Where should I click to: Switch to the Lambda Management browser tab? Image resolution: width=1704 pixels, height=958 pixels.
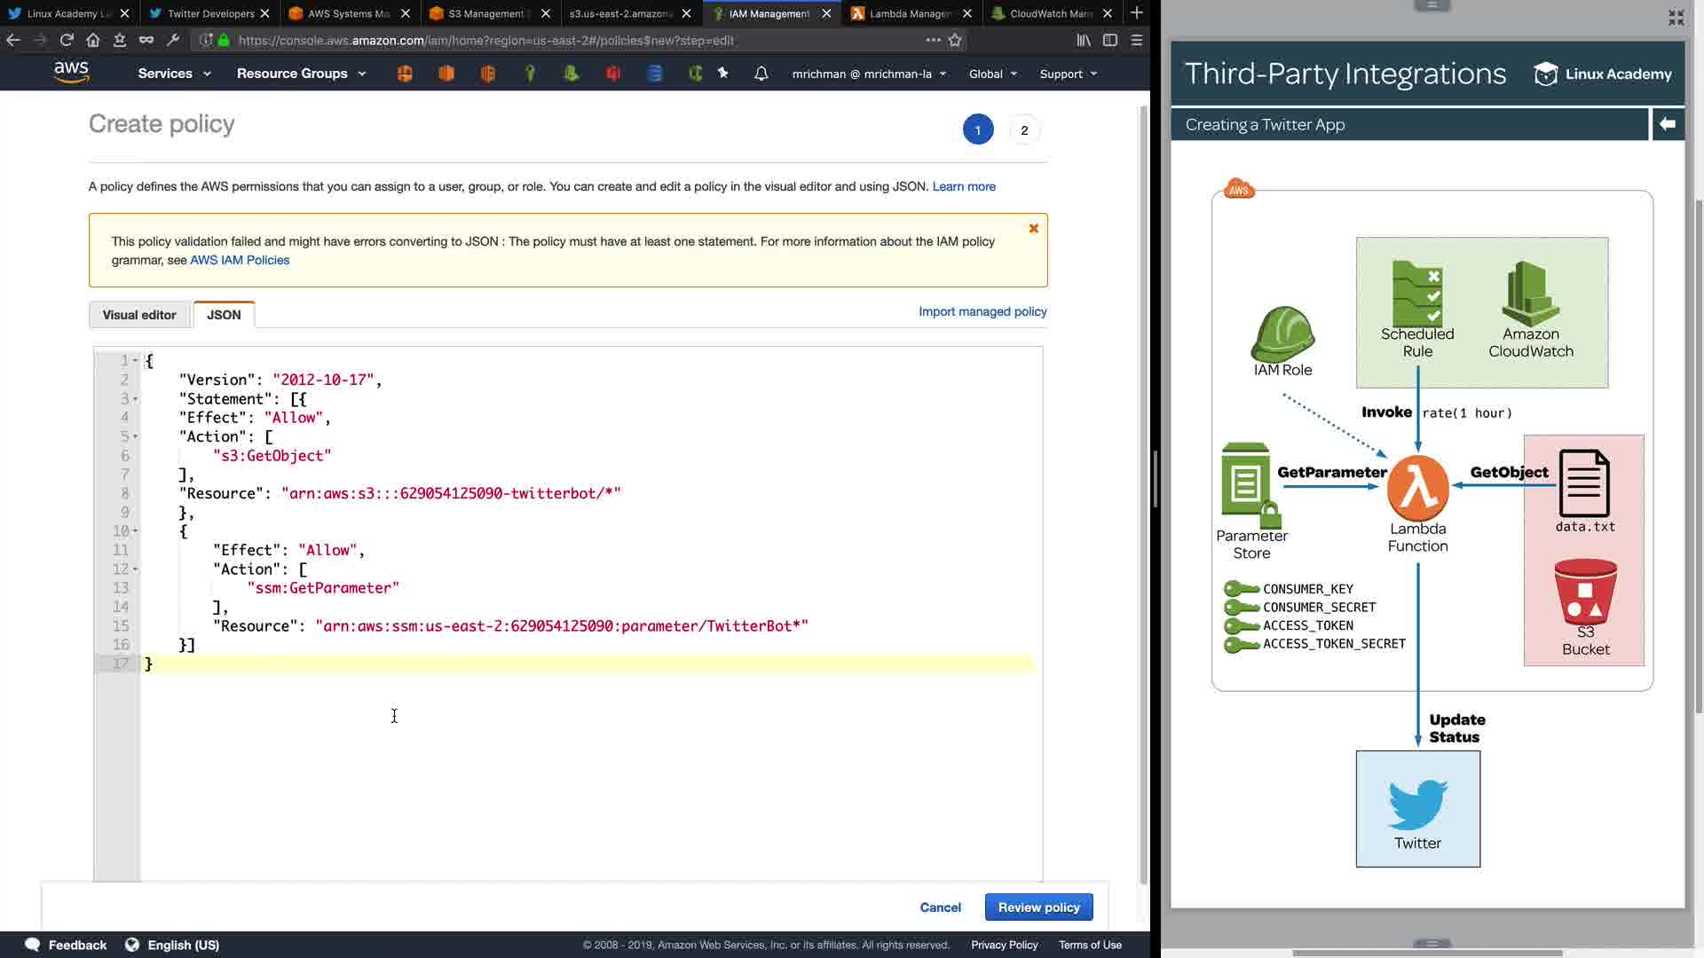(x=910, y=13)
